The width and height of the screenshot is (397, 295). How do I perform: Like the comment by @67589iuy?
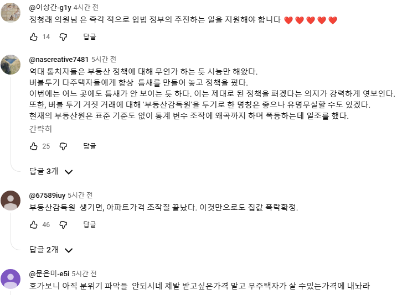pos(34,225)
